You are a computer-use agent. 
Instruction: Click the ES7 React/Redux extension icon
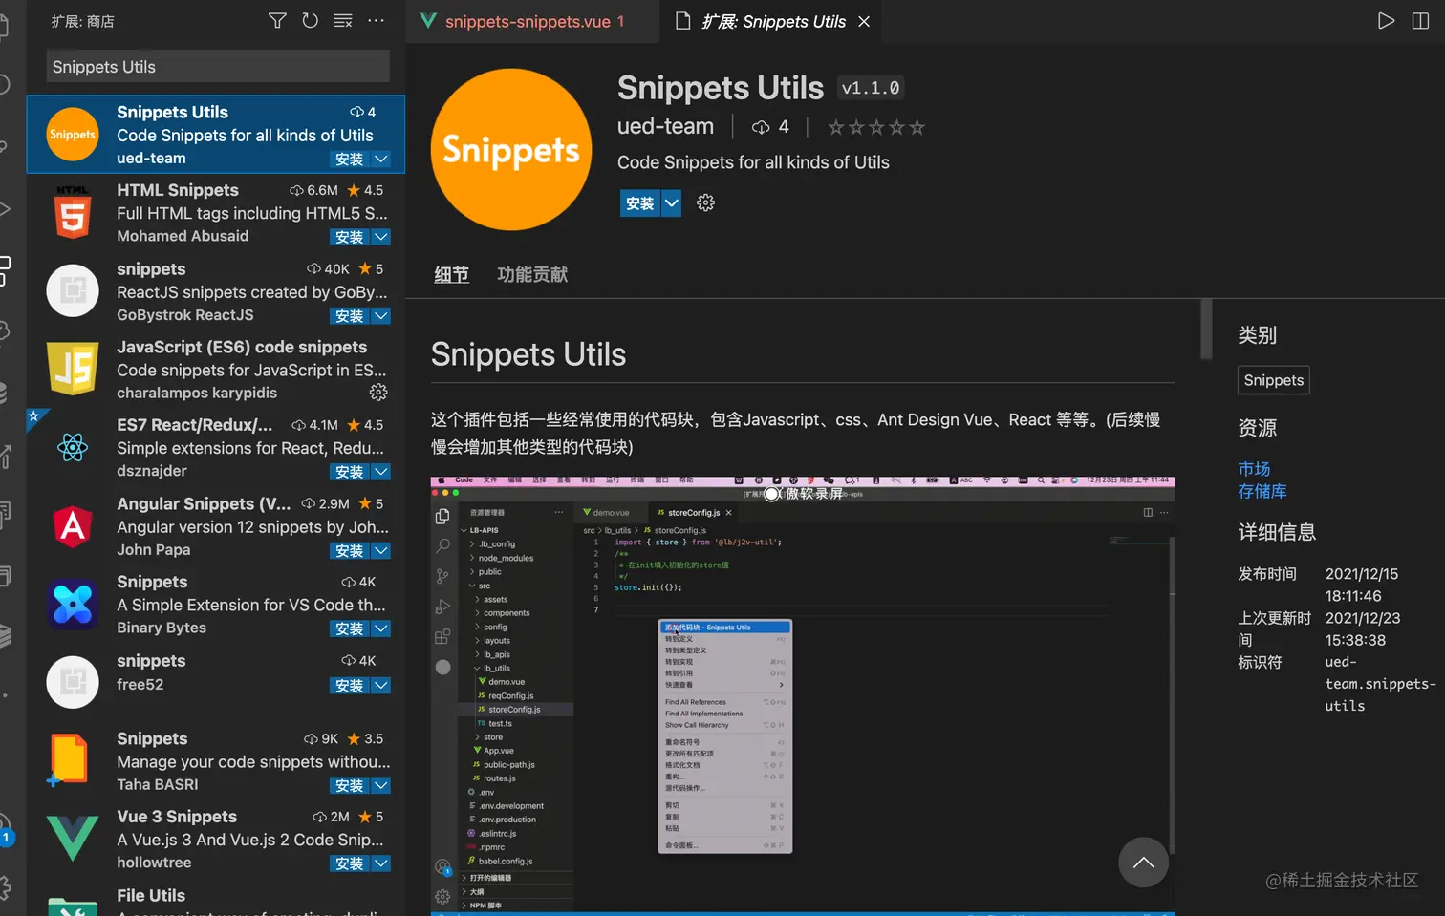[x=73, y=447]
